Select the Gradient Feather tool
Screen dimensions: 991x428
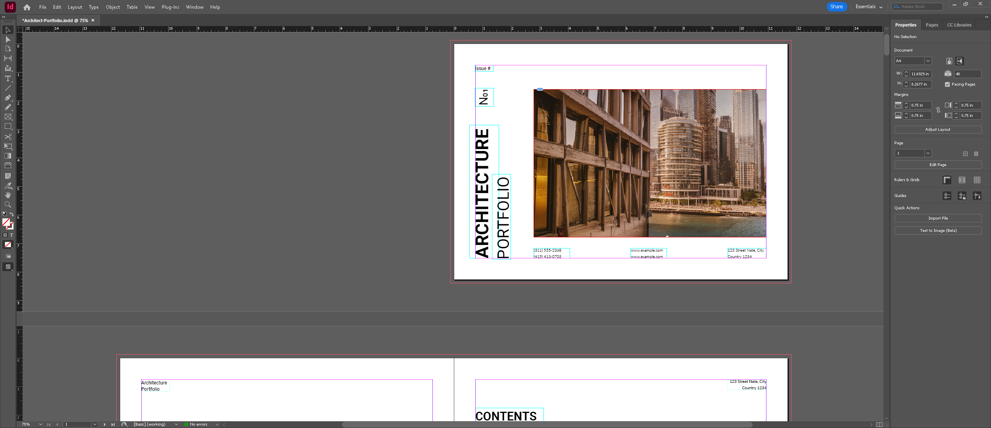pyautogui.click(x=8, y=165)
